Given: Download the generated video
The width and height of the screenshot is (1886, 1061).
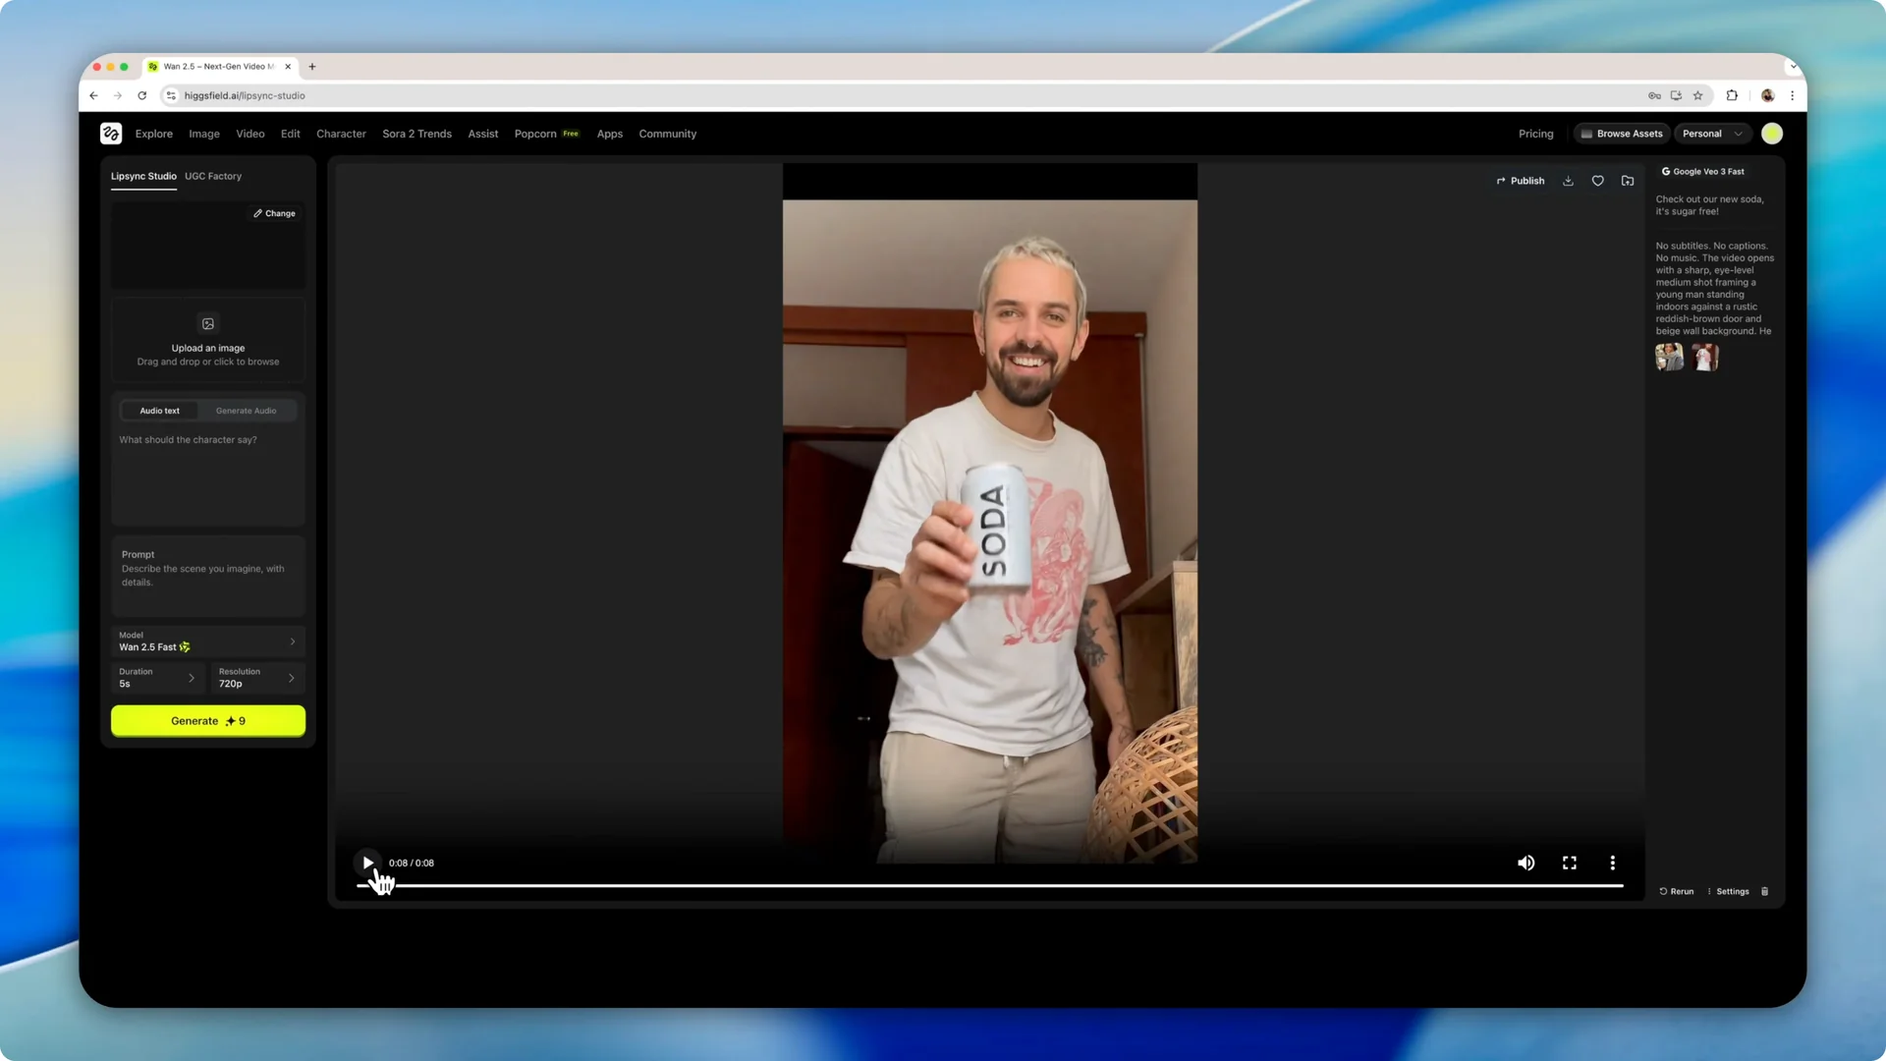Looking at the screenshot, I should 1568,181.
